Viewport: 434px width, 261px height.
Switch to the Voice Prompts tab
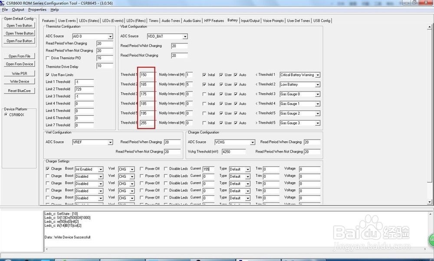coord(273,20)
